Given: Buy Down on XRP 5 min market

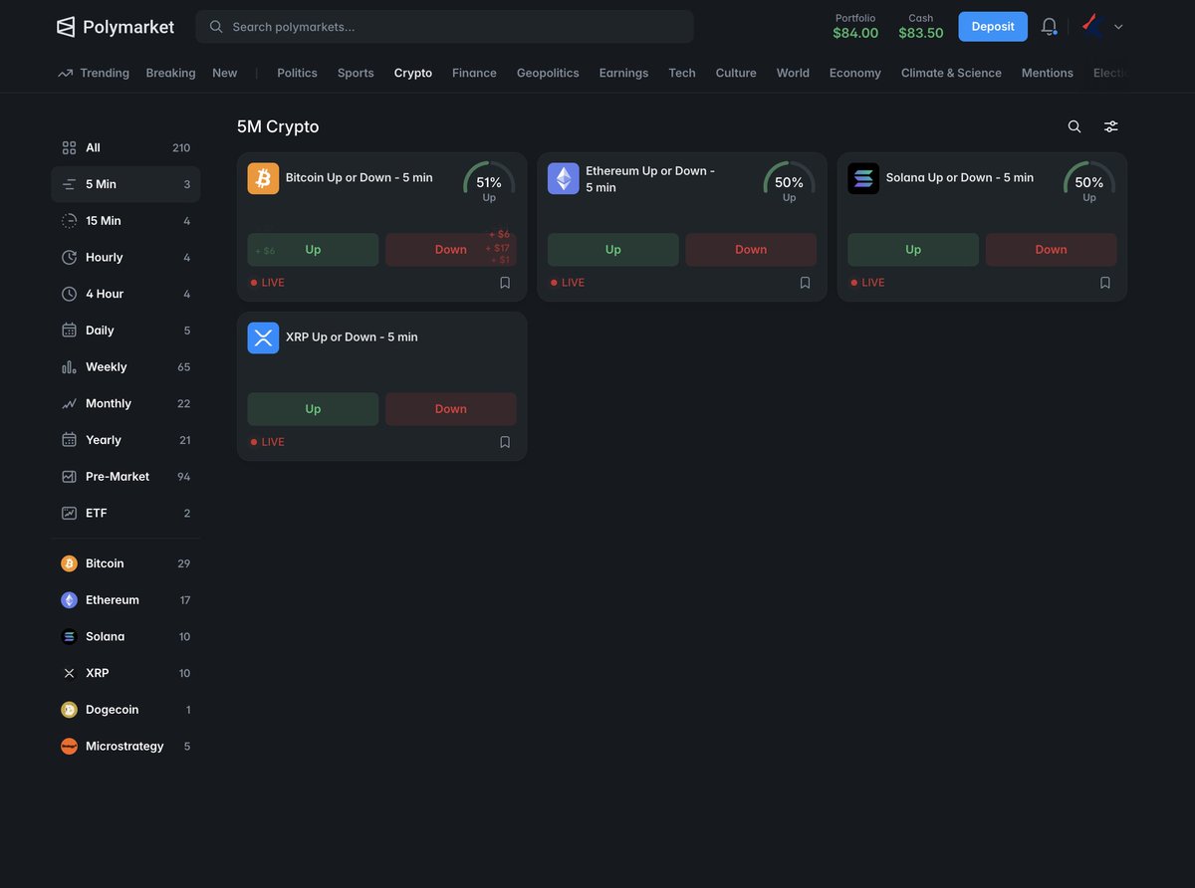Looking at the screenshot, I should click(x=451, y=409).
